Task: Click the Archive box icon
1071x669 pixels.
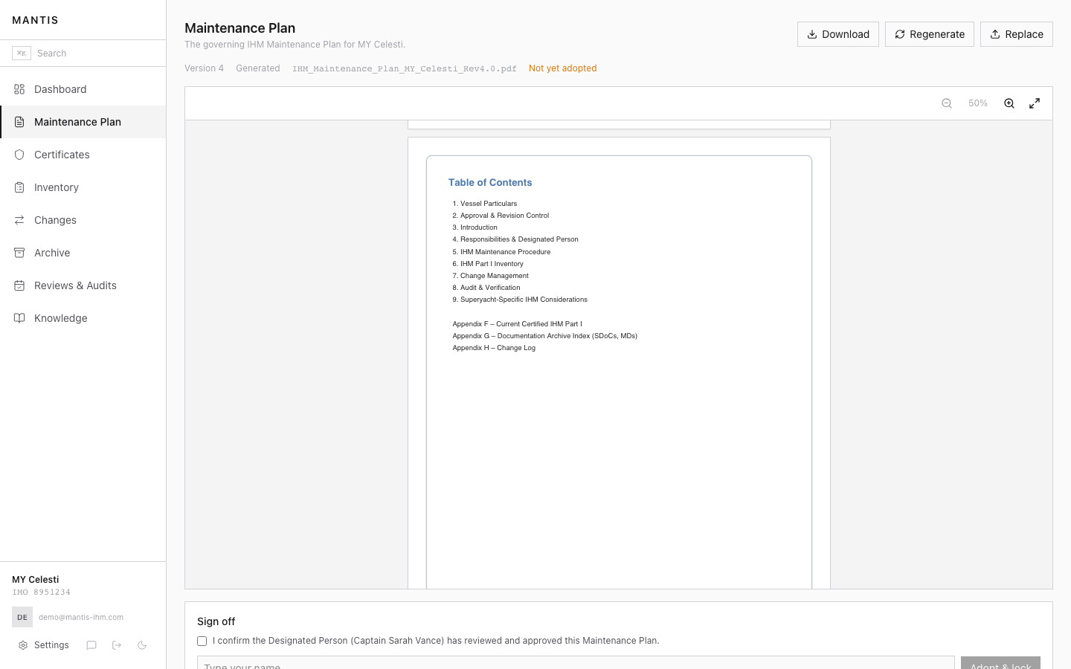Action: [x=19, y=253]
